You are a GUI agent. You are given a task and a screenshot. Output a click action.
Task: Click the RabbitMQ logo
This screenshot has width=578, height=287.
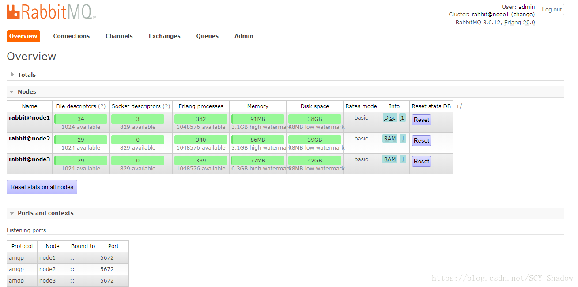[x=51, y=11]
